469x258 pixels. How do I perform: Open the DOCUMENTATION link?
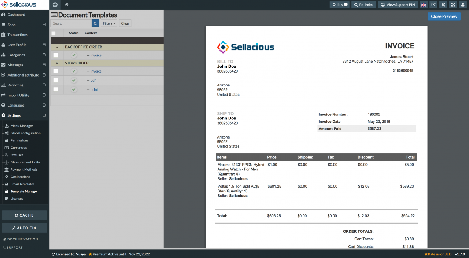pos(21,239)
